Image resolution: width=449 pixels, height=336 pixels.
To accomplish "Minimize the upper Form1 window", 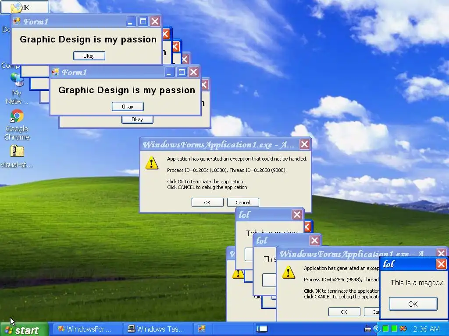I will click(x=131, y=21).
